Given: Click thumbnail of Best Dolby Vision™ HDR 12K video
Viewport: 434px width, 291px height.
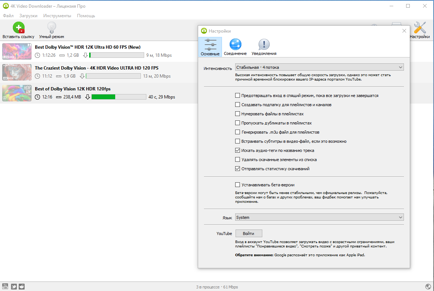Looking at the screenshot, I should (x=17, y=51).
